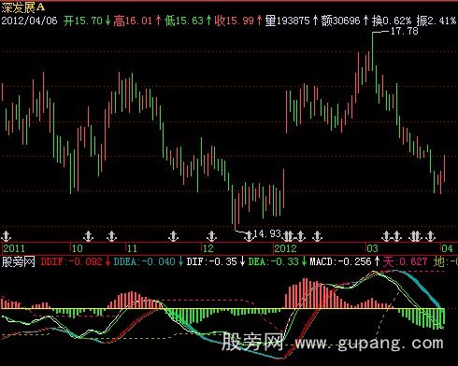Viewport: 458px width, 366px height.
Task: Open the info marker just after the 10 label
Action: pyautogui.click(x=89, y=236)
